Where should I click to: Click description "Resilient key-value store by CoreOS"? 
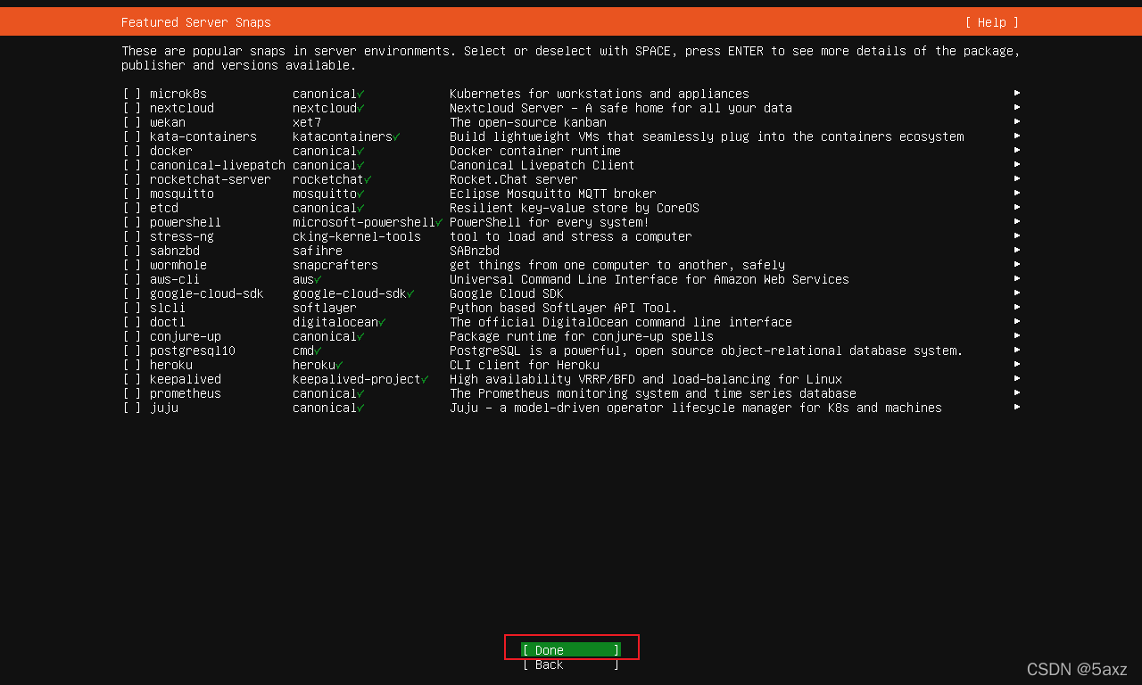coord(575,208)
